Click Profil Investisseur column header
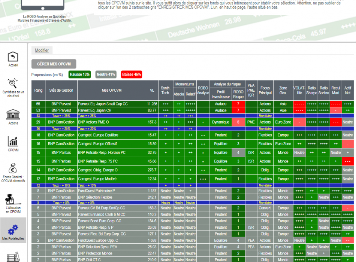This screenshot has height=262, width=356. [221, 94]
